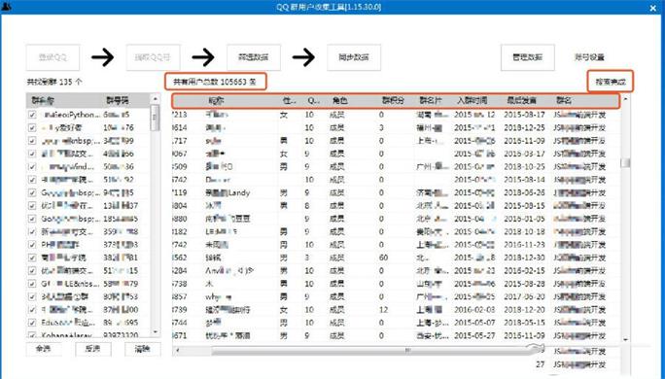Toggle checkbox of group number ending 92
The width and height of the screenshot is (665, 379).
point(32,180)
